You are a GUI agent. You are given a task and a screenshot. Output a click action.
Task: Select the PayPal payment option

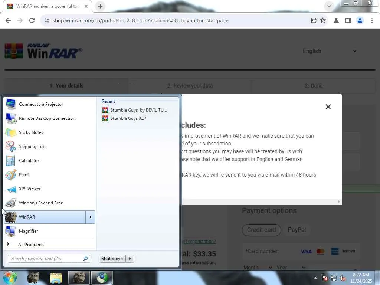pos(297,230)
